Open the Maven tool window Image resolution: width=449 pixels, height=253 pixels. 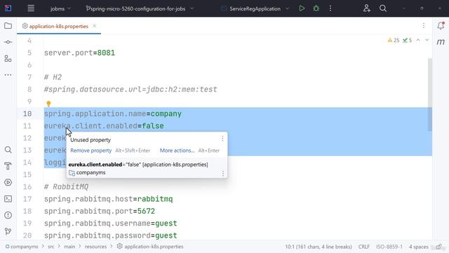(441, 42)
